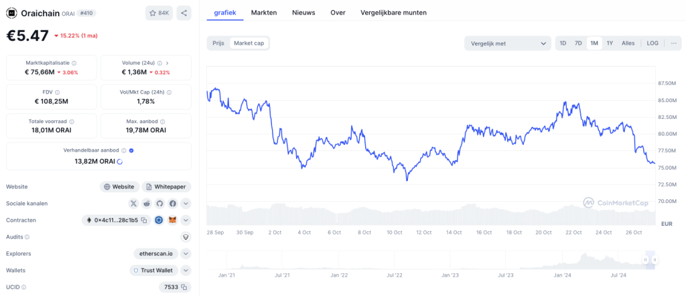The image size is (686, 296).
Task: Expand more social channels chevron
Action: [186, 203]
